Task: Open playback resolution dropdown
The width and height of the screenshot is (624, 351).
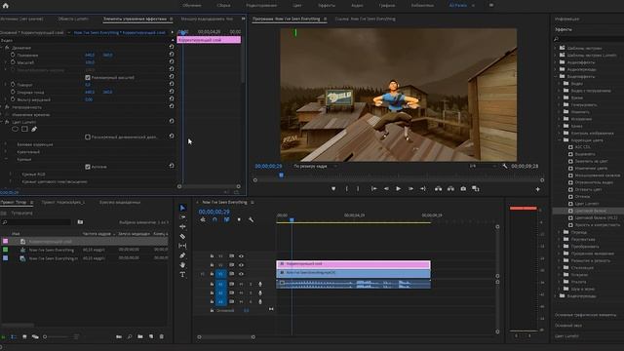Action: [x=483, y=166]
